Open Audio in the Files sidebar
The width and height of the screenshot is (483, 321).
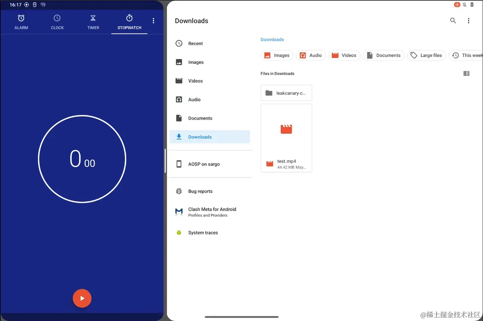(209, 100)
